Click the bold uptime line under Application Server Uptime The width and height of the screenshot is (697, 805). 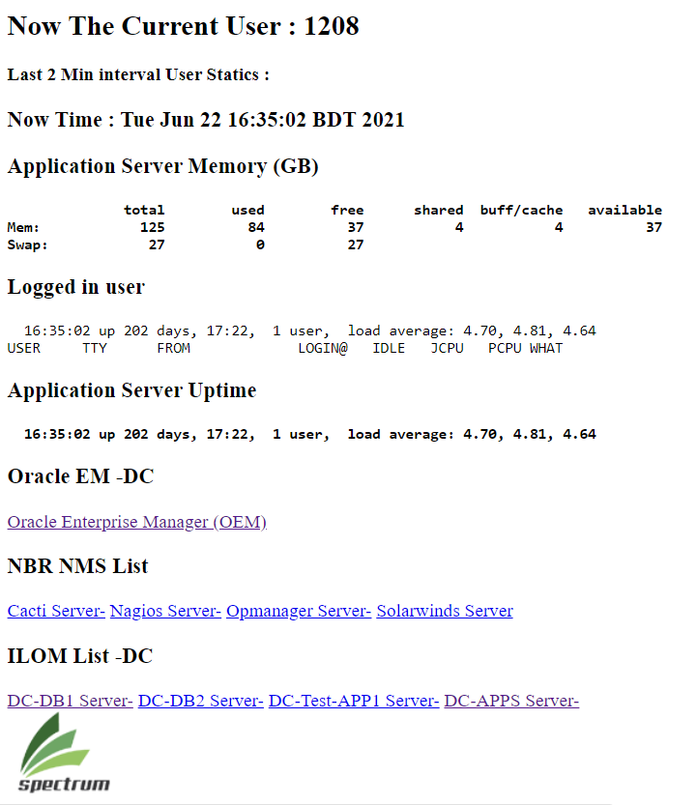(310, 434)
